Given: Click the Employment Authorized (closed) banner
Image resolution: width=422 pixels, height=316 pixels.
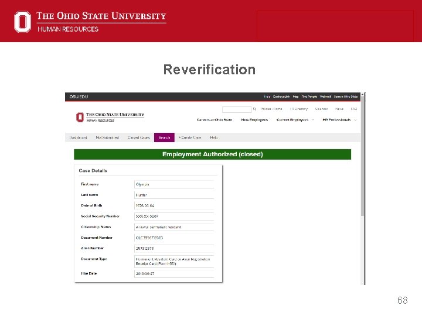Looking at the screenshot, I should [212, 154].
